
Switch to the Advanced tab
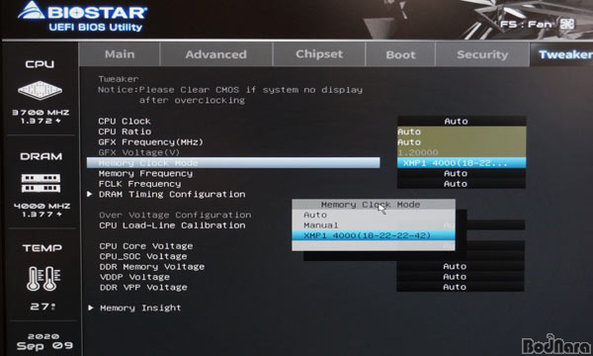click(x=215, y=54)
